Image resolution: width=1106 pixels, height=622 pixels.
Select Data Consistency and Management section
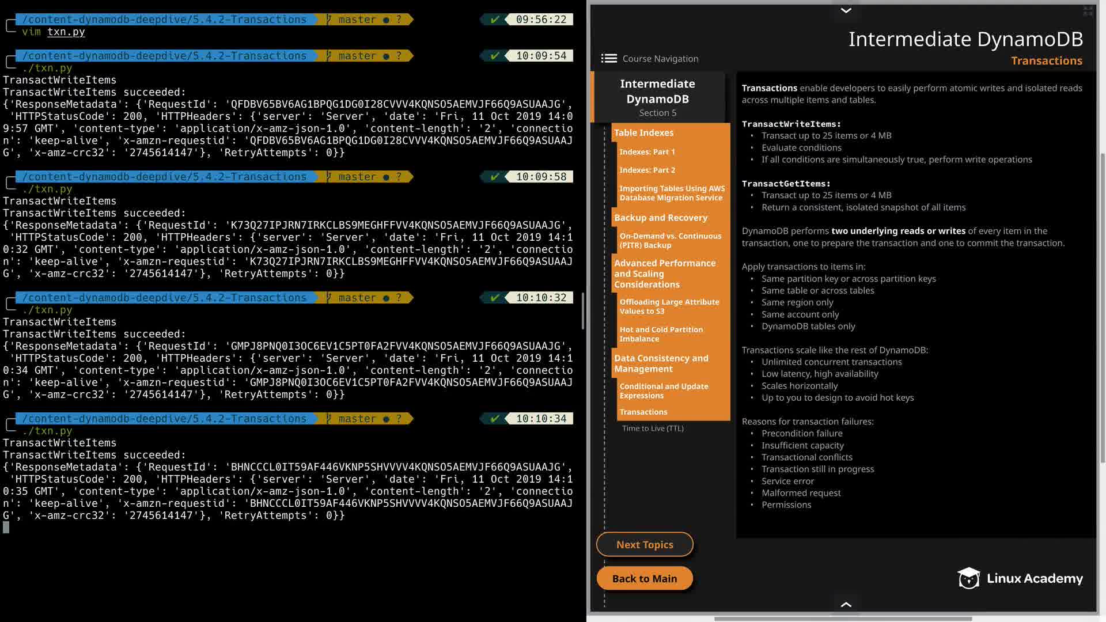click(661, 363)
